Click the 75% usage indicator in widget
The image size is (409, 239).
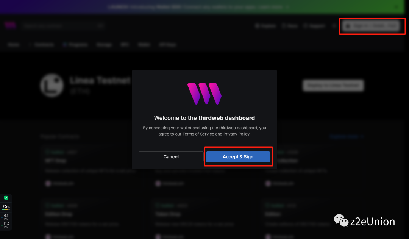coord(6,207)
